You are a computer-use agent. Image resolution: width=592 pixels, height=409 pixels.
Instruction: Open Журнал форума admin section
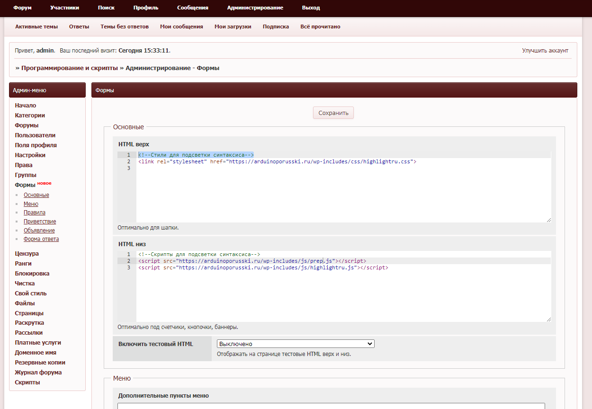[x=38, y=373]
